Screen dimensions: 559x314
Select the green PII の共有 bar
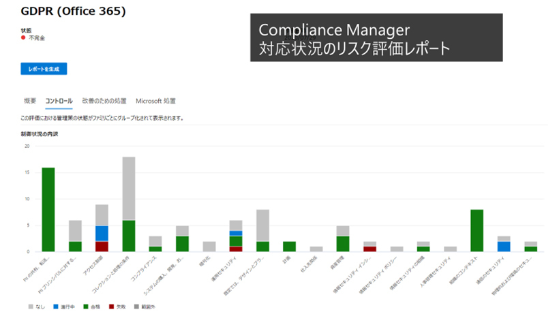48,210
